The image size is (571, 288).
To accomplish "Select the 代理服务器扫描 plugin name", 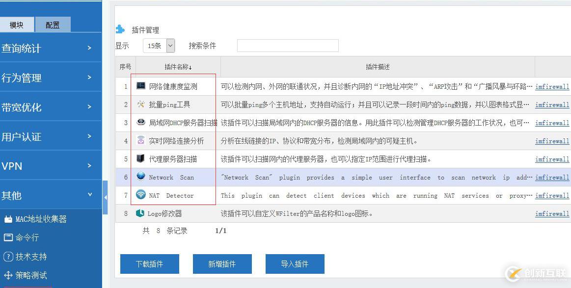I will pyautogui.click(x=173, y=159).
